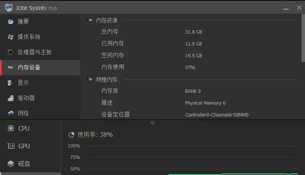305x175 pixels.
Task: Click the 物理内存 section heading
Action: coord(107,79)
